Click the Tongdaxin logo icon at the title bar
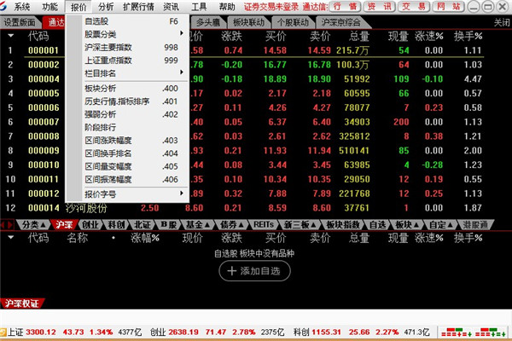Screen dimensions: 512x341 click(3, 6)
